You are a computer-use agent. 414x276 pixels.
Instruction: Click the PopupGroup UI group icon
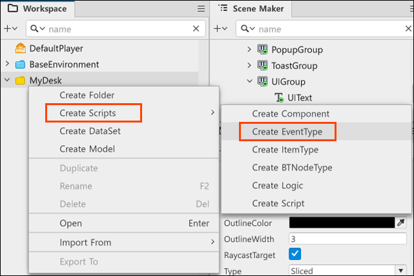[262, 49]
